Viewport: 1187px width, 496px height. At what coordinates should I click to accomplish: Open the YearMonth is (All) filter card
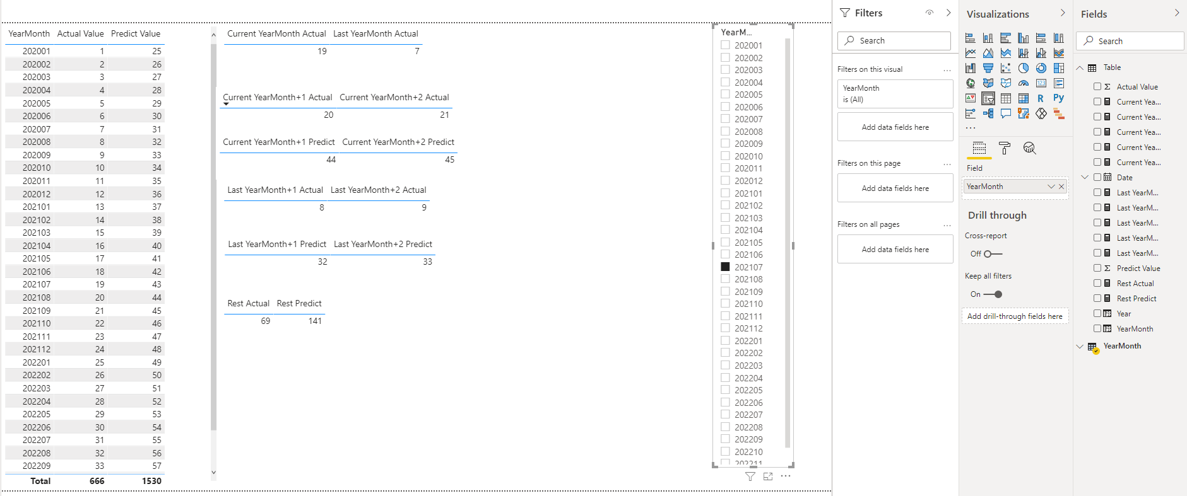pos(895,94)
